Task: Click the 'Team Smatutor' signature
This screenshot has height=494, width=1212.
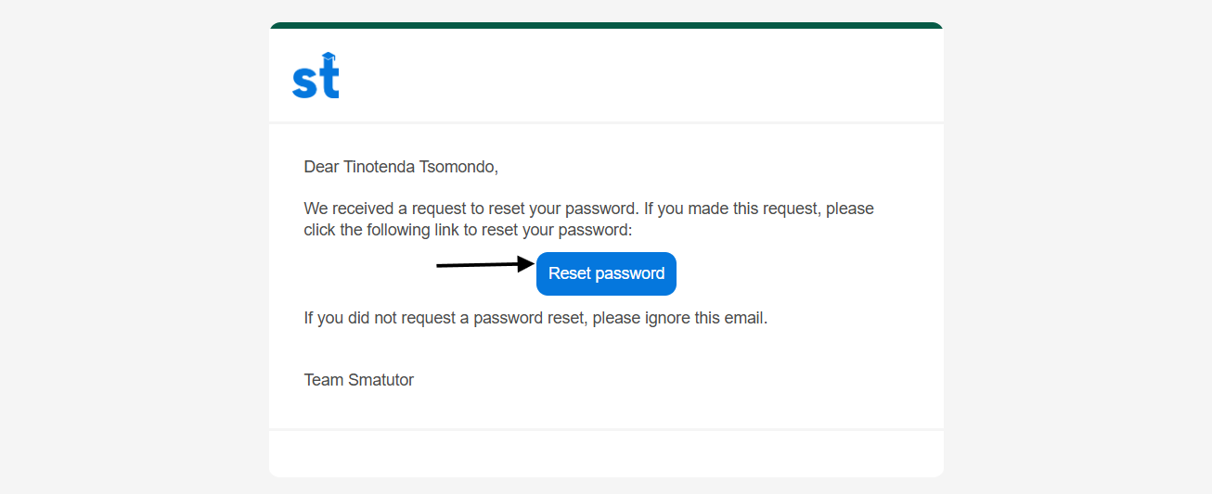Action: pos(359,380)
